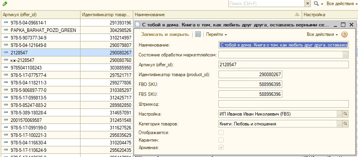Click the Идентификатор товара column header
The width and height of the screenshot is (358, 157).
click(107, 15)
